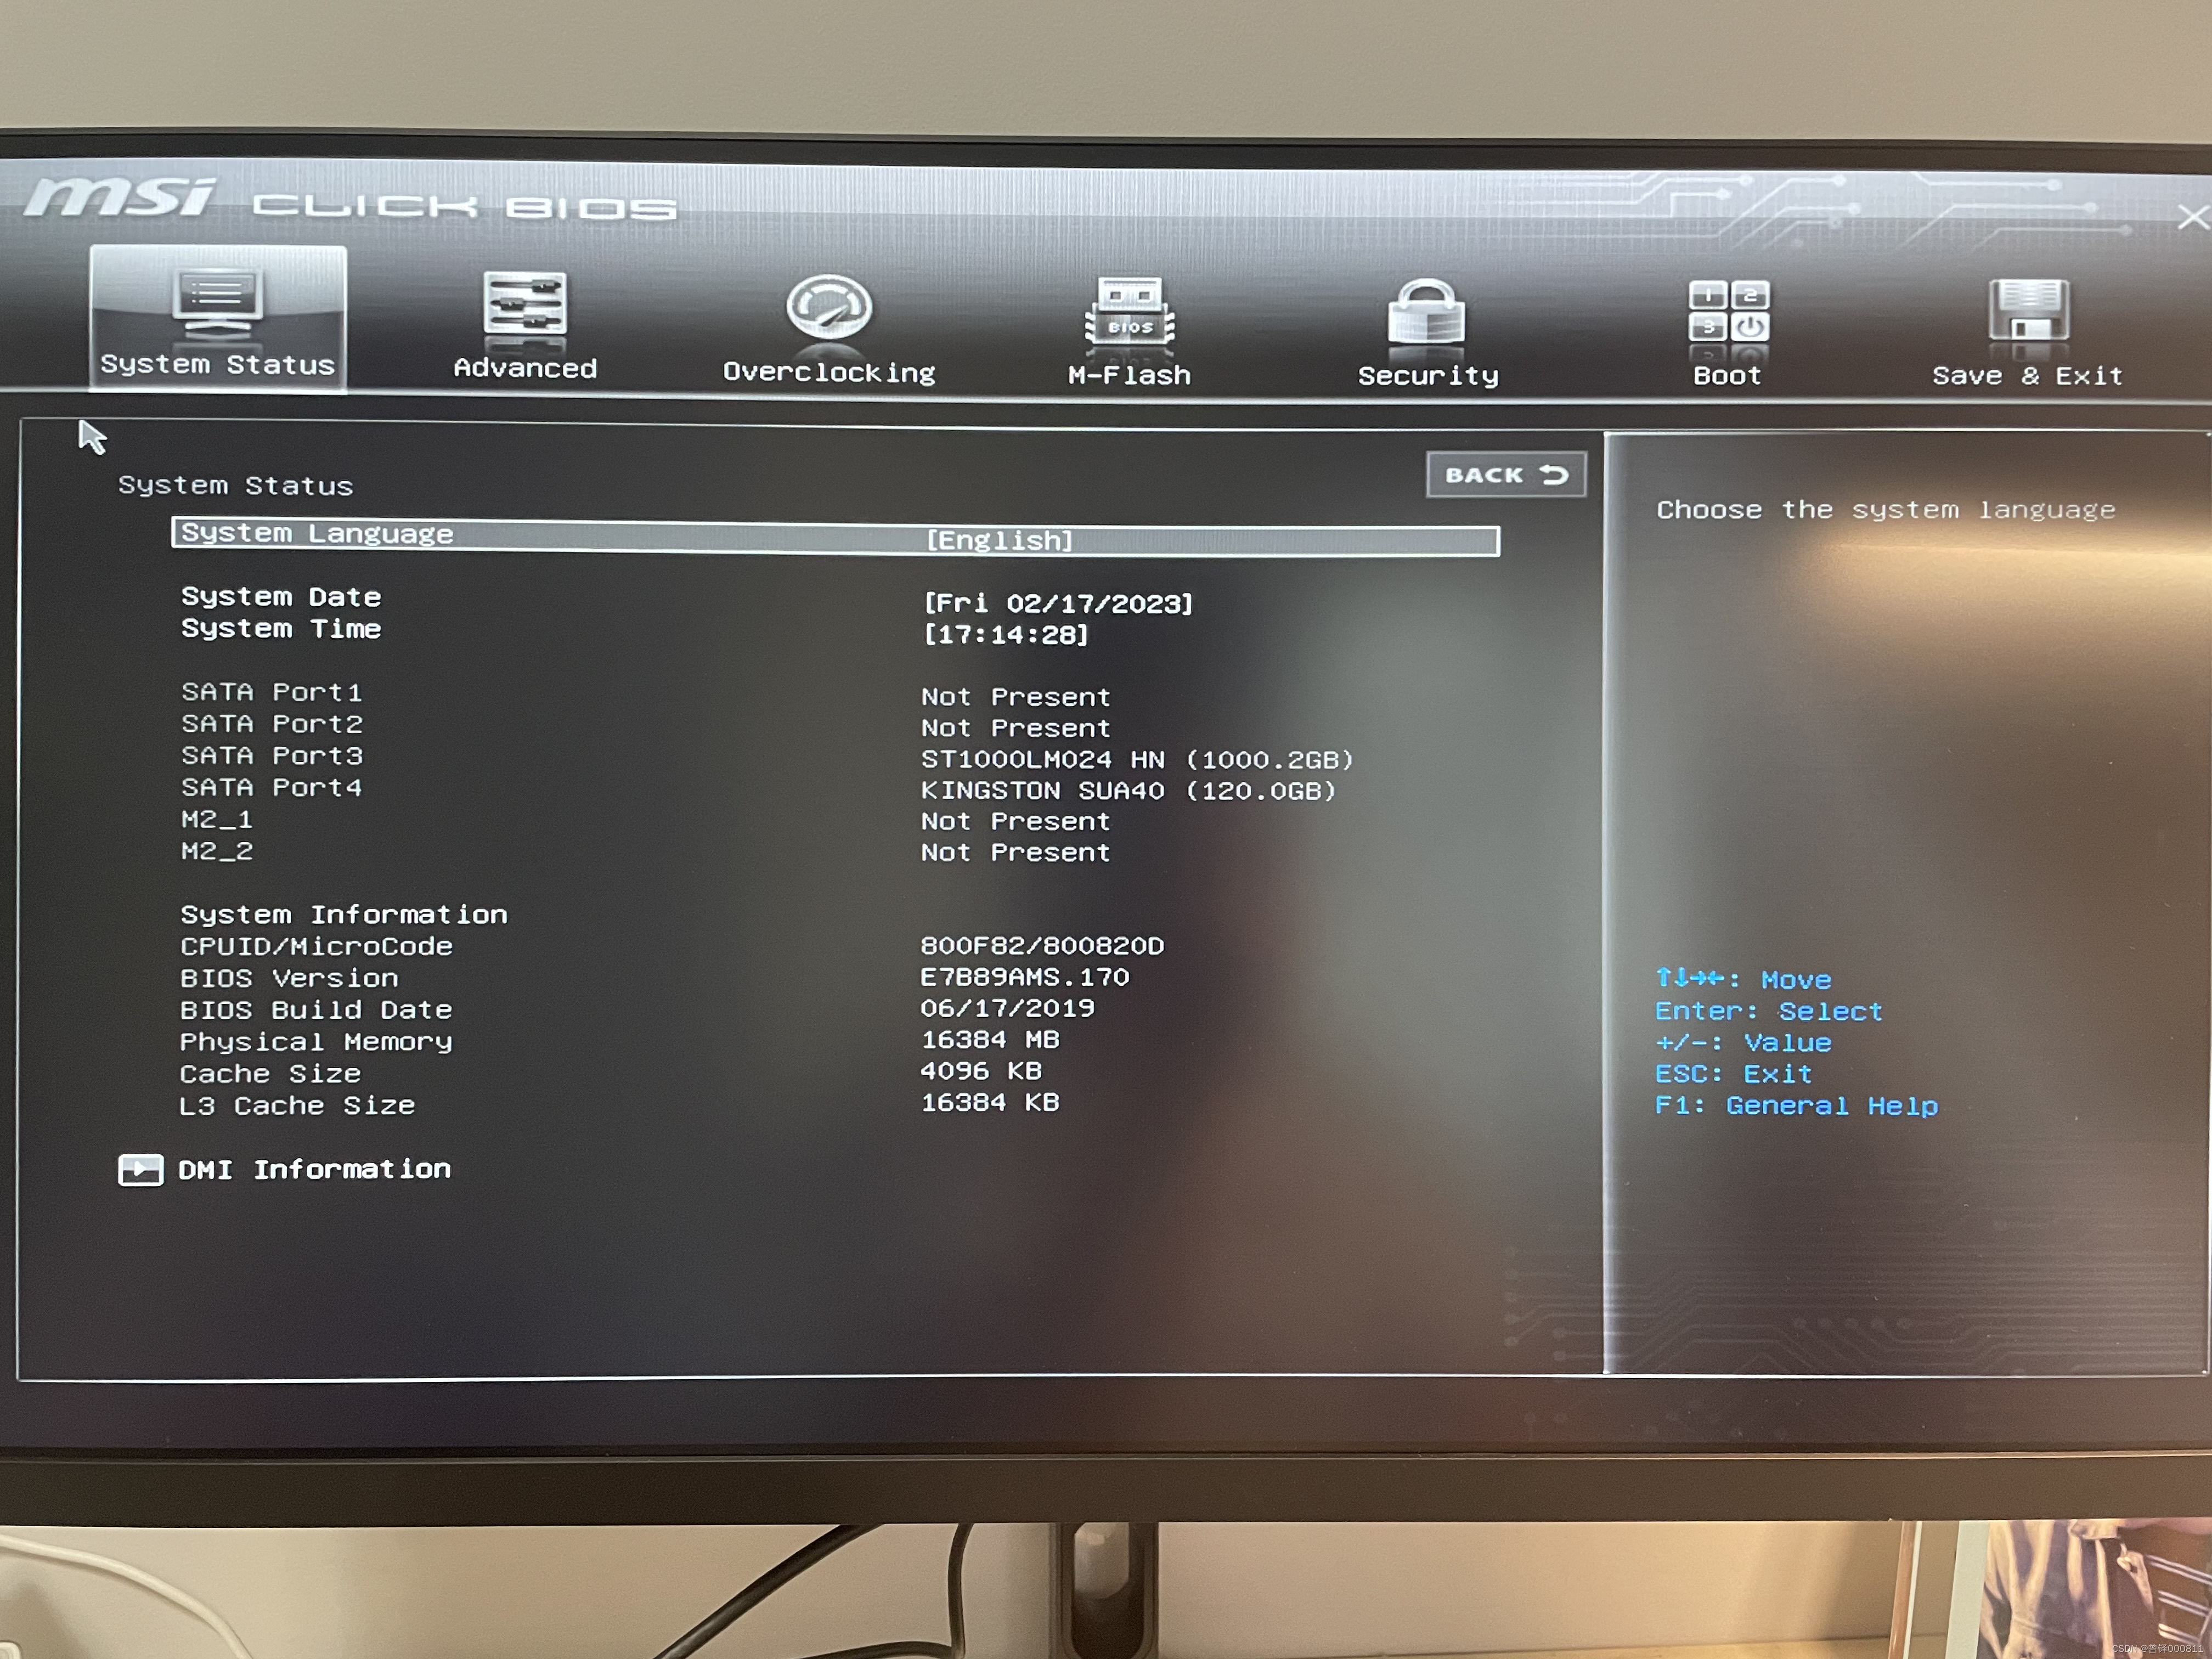The height and width of the screenshot is (1659, 2212).
Task: Select the System Date label
Action: (x=281, y=597)
